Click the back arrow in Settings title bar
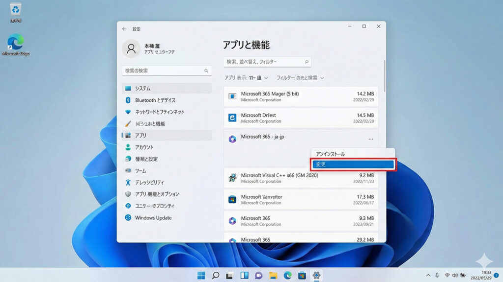 click(125, 29)
